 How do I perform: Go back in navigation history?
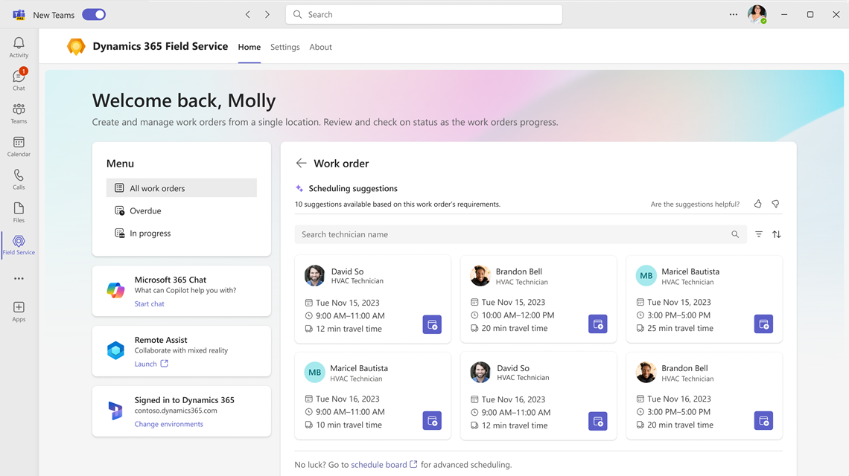247,15
